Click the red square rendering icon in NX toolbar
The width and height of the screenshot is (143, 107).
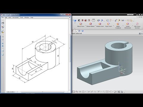pos(86,20)
